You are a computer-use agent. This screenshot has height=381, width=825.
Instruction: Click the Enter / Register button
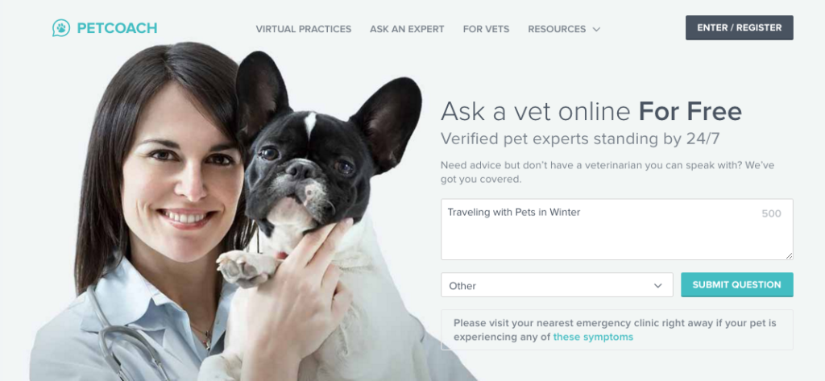[740, 28]
